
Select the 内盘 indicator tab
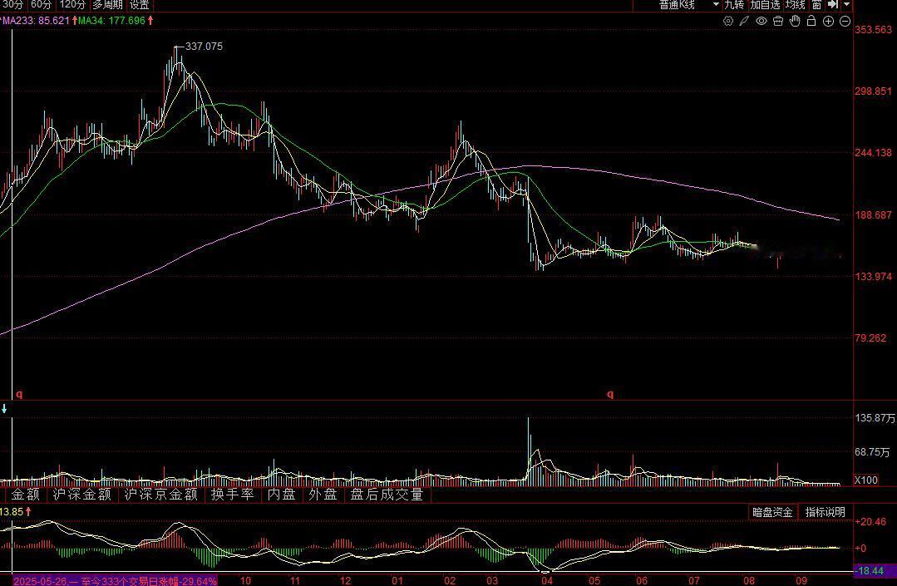[282, 495]
